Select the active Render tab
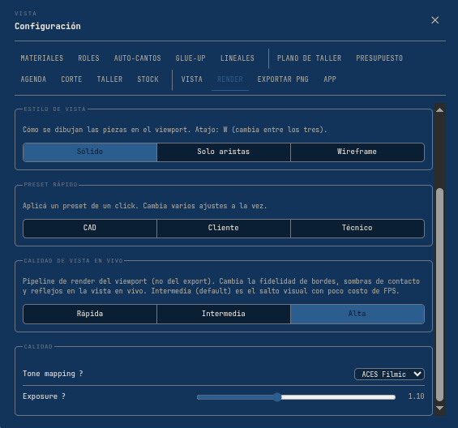Screen dimensions: 458x428 (x=230, y=79)
